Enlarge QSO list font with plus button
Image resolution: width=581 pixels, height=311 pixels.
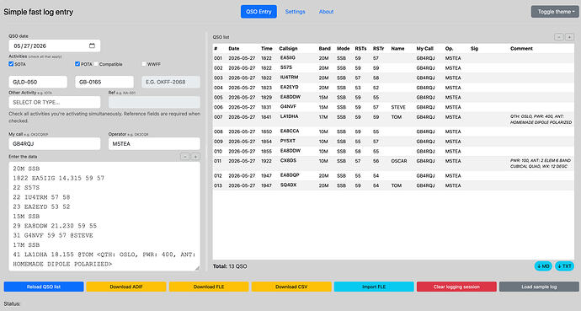569,37
